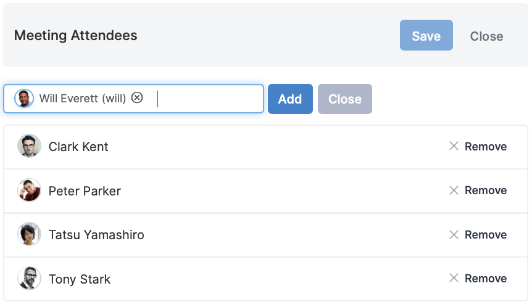The width and height of the screenshot is (532, 307).
Task: Remove Will Everett chip with circled X
Action: pos(137,98)
